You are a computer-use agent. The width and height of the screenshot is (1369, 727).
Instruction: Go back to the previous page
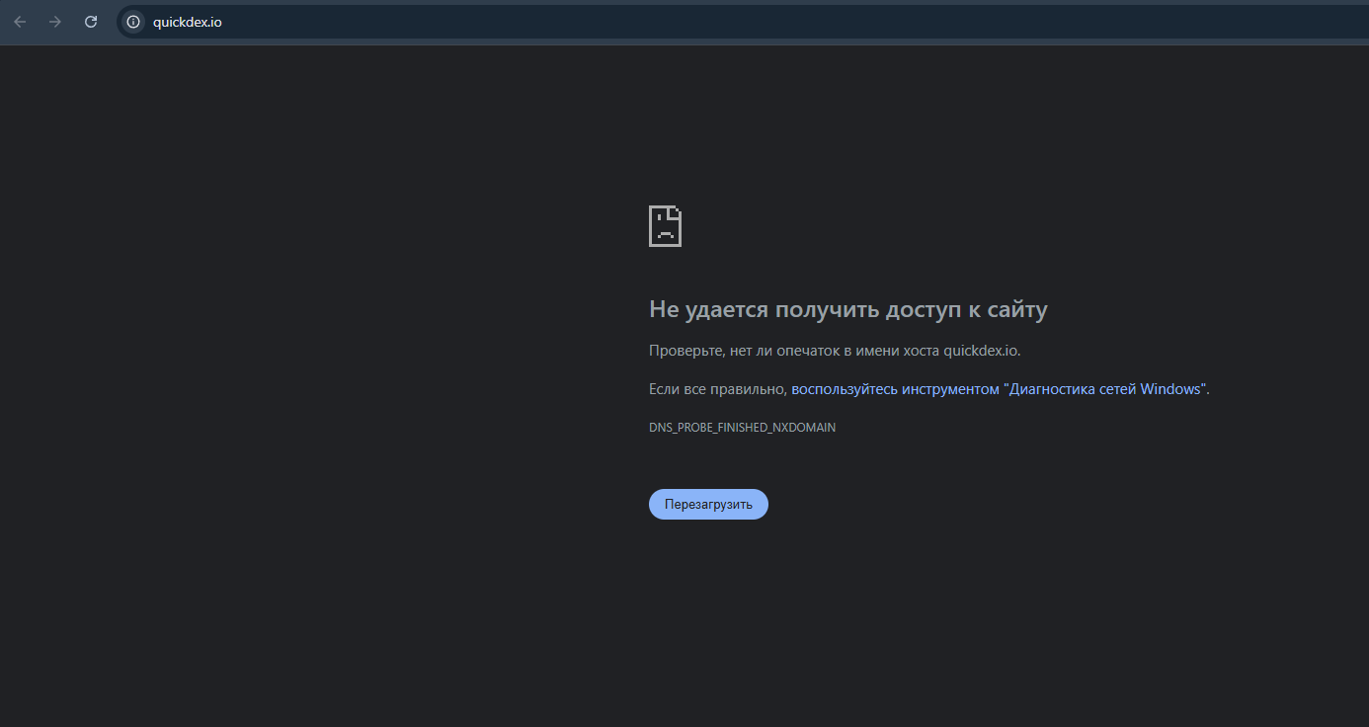point(20,22)
